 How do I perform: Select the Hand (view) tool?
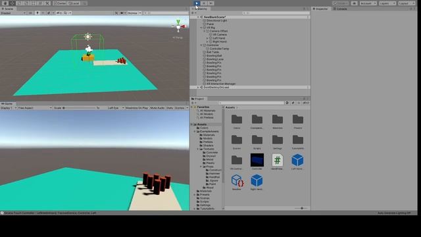(x=5, y=3)
